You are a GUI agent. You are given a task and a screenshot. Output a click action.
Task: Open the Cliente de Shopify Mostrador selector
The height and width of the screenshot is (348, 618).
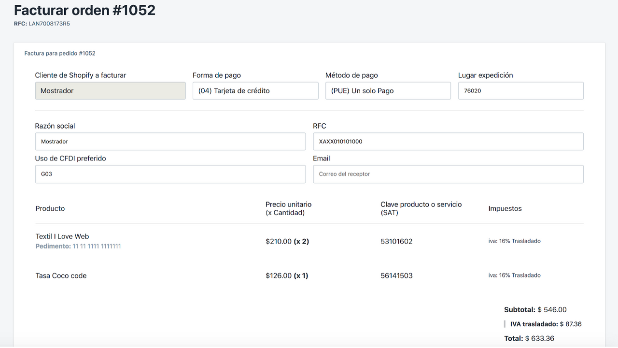tap(110, 90)
